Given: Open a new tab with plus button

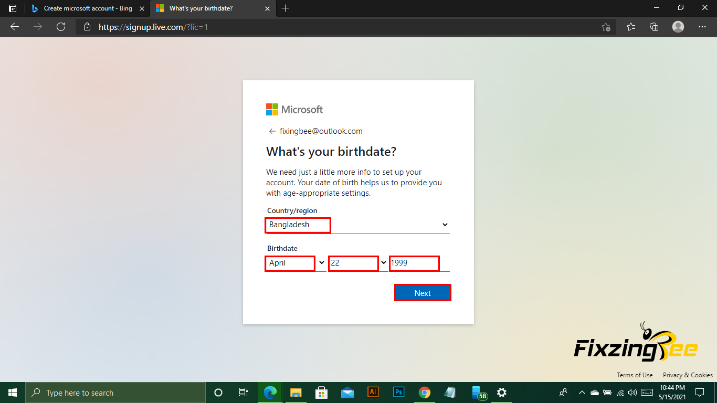Looking at the screenshot, I should (x=285, y=8).
